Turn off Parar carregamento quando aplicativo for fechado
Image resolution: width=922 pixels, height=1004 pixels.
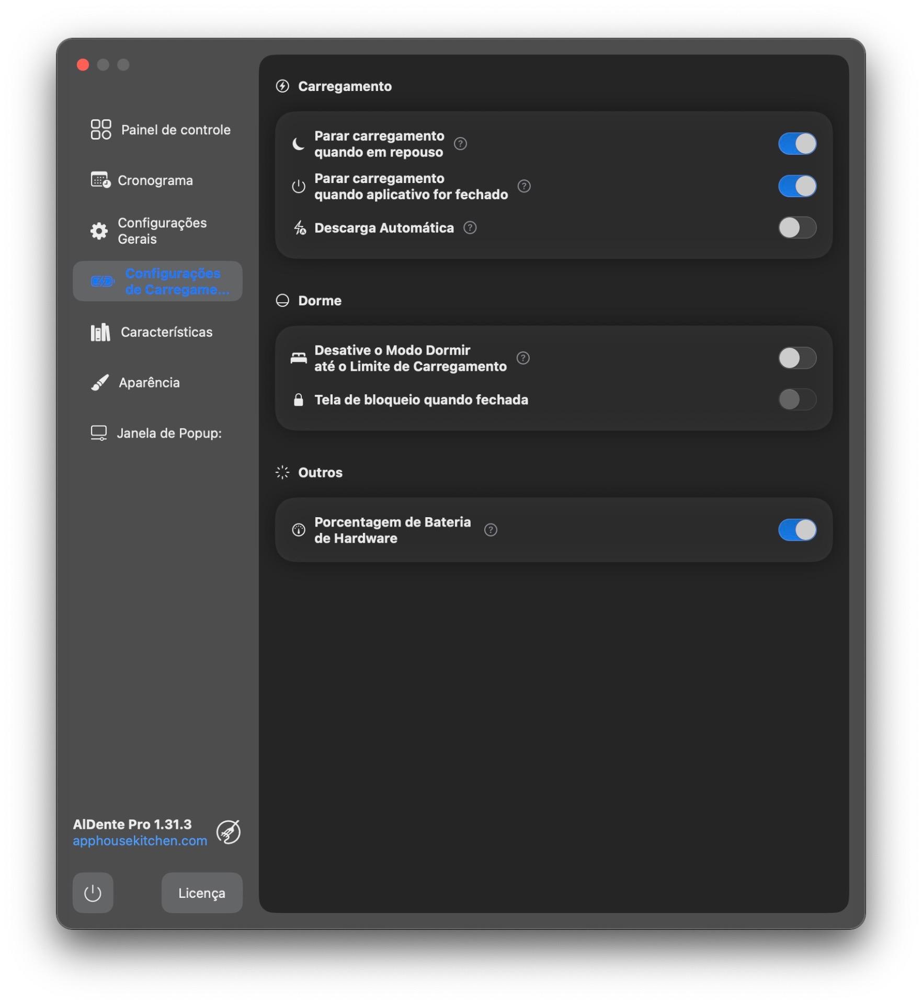[796, 186]
